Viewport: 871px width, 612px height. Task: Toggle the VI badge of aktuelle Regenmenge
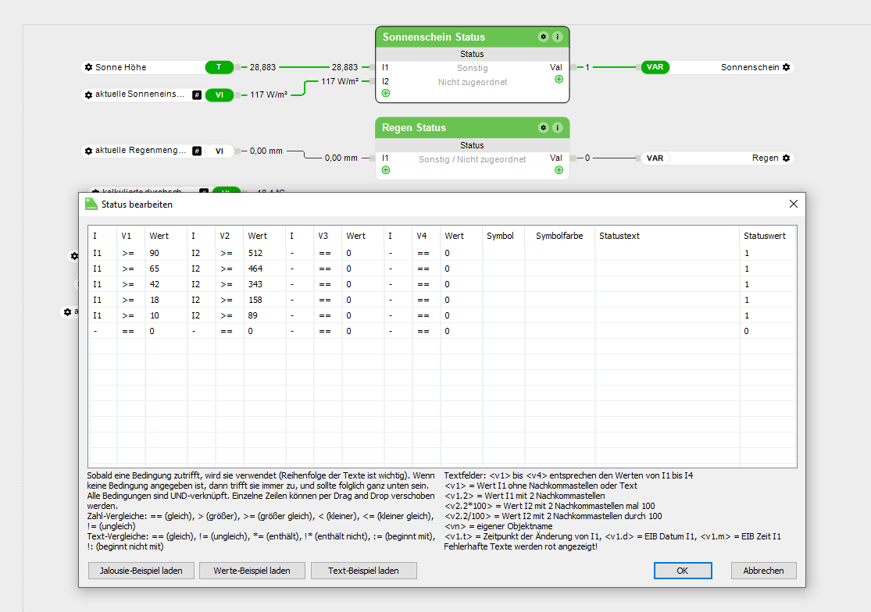pos(219,151)
